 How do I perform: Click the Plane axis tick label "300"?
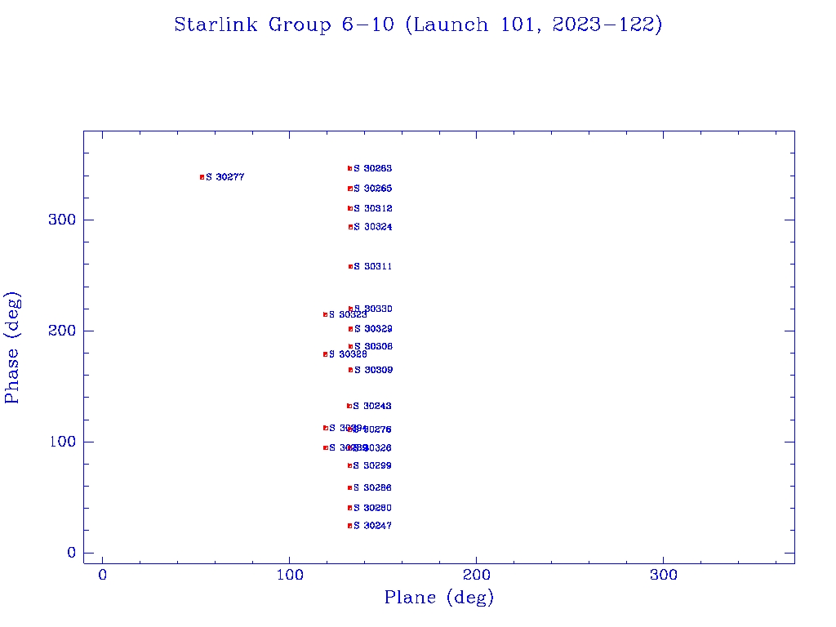663,575
